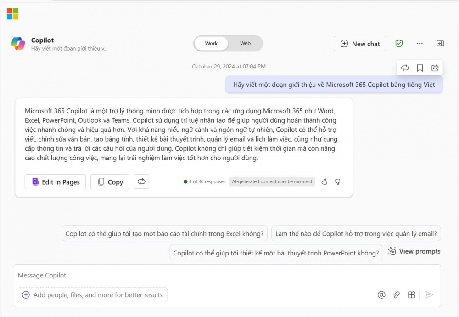Click the regenerate icon below the response

click(x=141, y=181)
